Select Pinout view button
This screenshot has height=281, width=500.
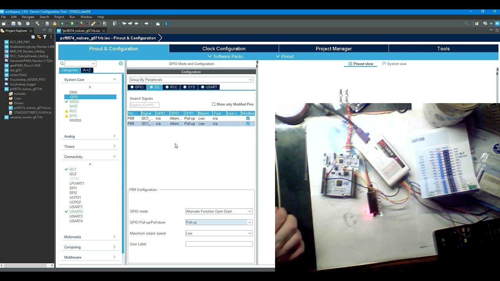[x=361, y=64]
